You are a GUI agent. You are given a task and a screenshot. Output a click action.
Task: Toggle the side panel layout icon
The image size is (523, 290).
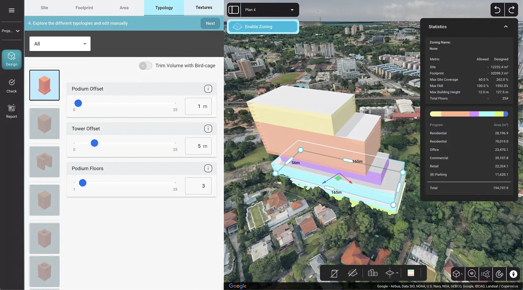234,10
